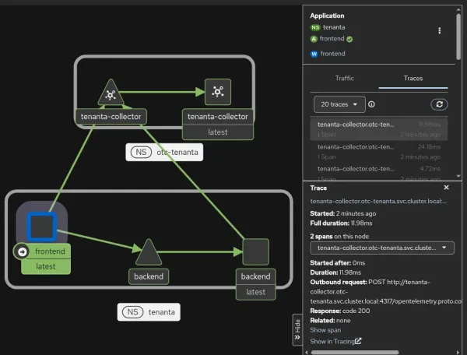Image resolution: width=467 pixels, height=355 pixels.
Task: Click the horizontal scrollbar at panel bottom
Action: 354,353
